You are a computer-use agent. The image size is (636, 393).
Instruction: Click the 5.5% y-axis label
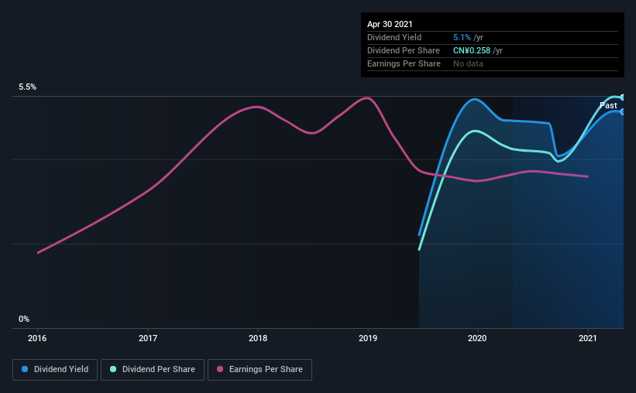(27, 87)
